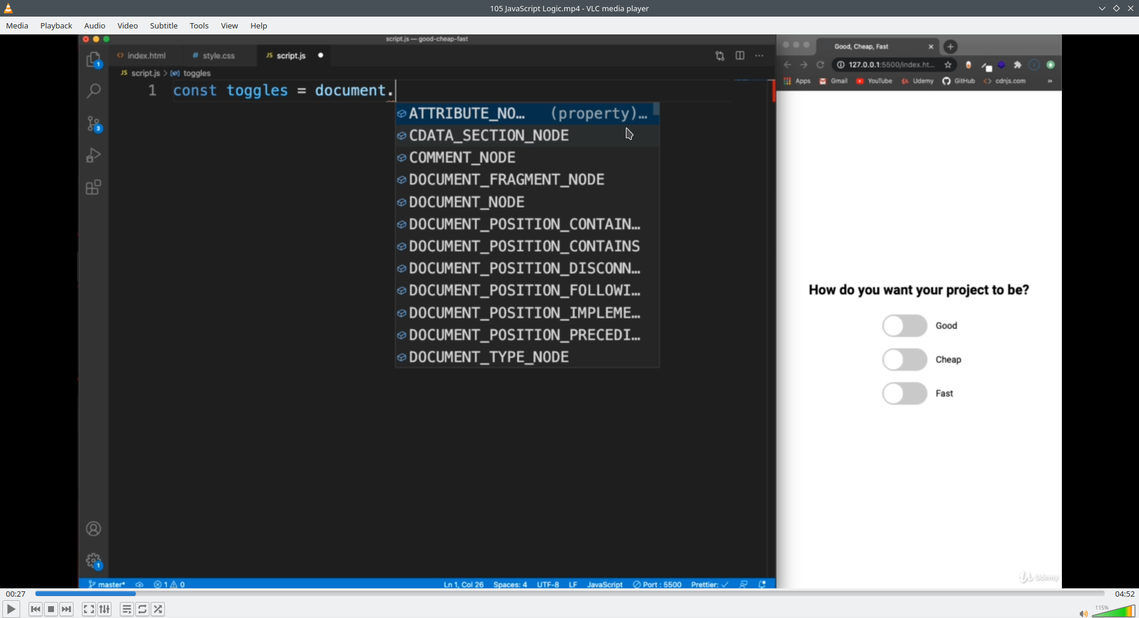Screen dimensions: 1139x618
Task: Open the Video menu
Action: 128,26
